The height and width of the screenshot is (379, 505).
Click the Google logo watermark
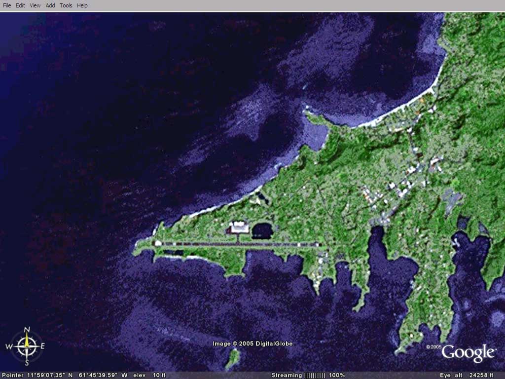[468, 353]
